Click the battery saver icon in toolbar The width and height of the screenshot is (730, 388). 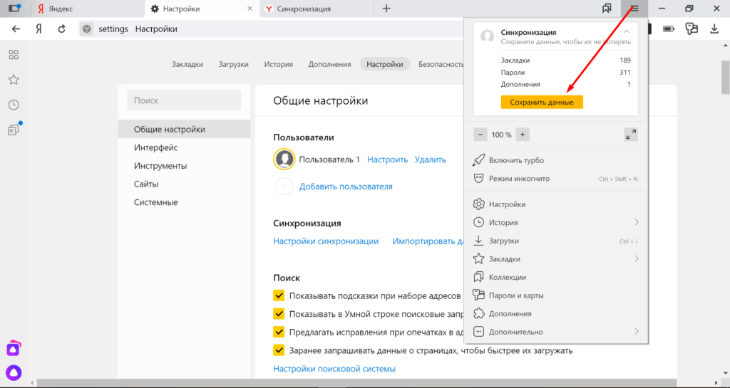(669, 28)
